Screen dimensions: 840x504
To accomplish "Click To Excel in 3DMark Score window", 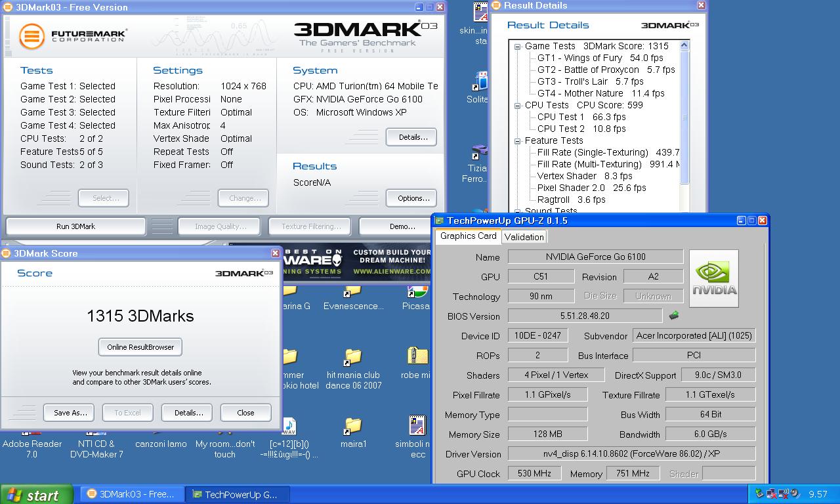I will point(127,413).
